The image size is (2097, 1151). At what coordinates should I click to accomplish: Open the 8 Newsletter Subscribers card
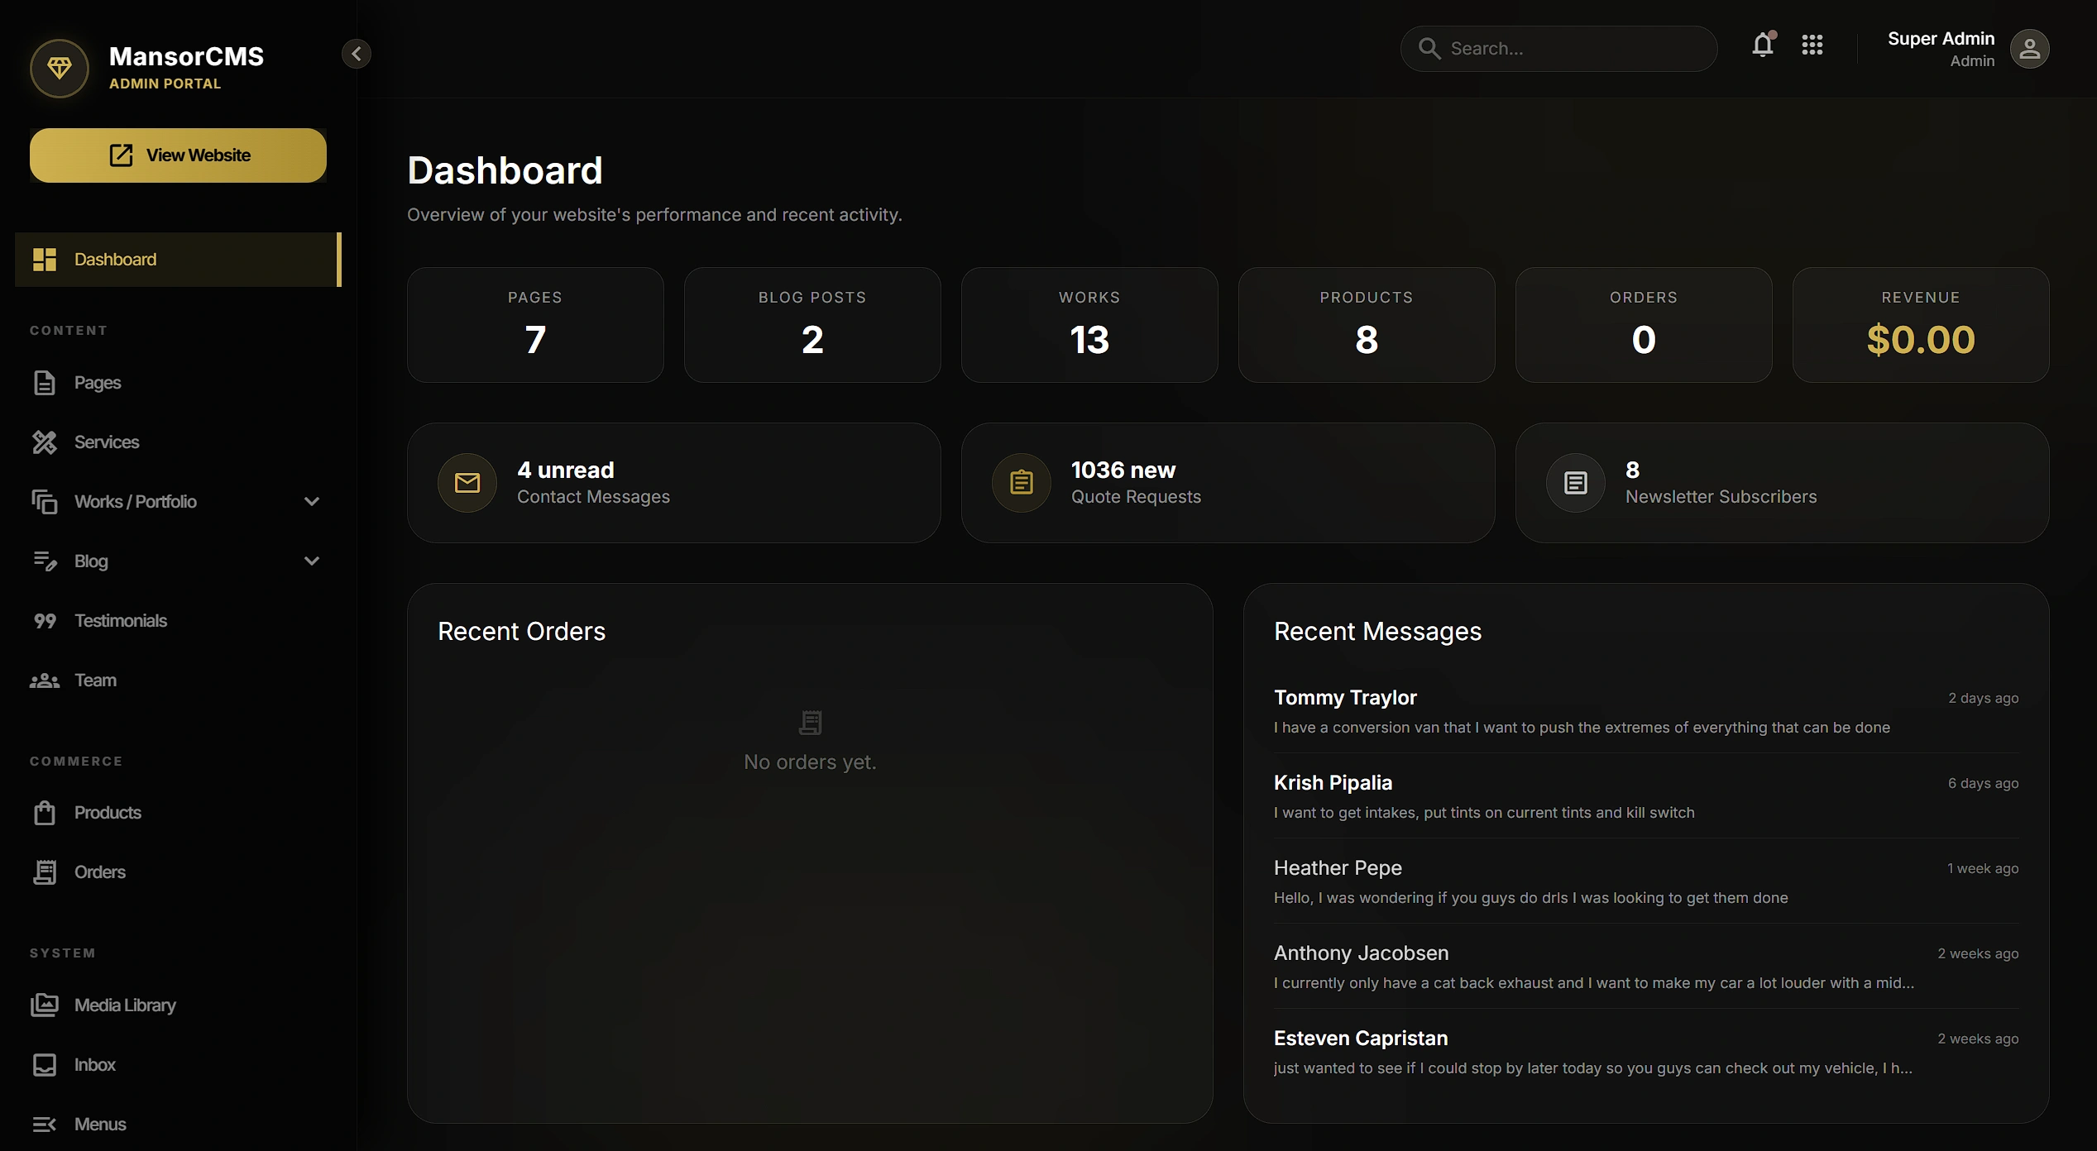[1782, 483]
